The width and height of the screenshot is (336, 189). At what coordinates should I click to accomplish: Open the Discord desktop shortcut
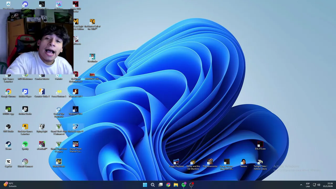tap(25, 5)
